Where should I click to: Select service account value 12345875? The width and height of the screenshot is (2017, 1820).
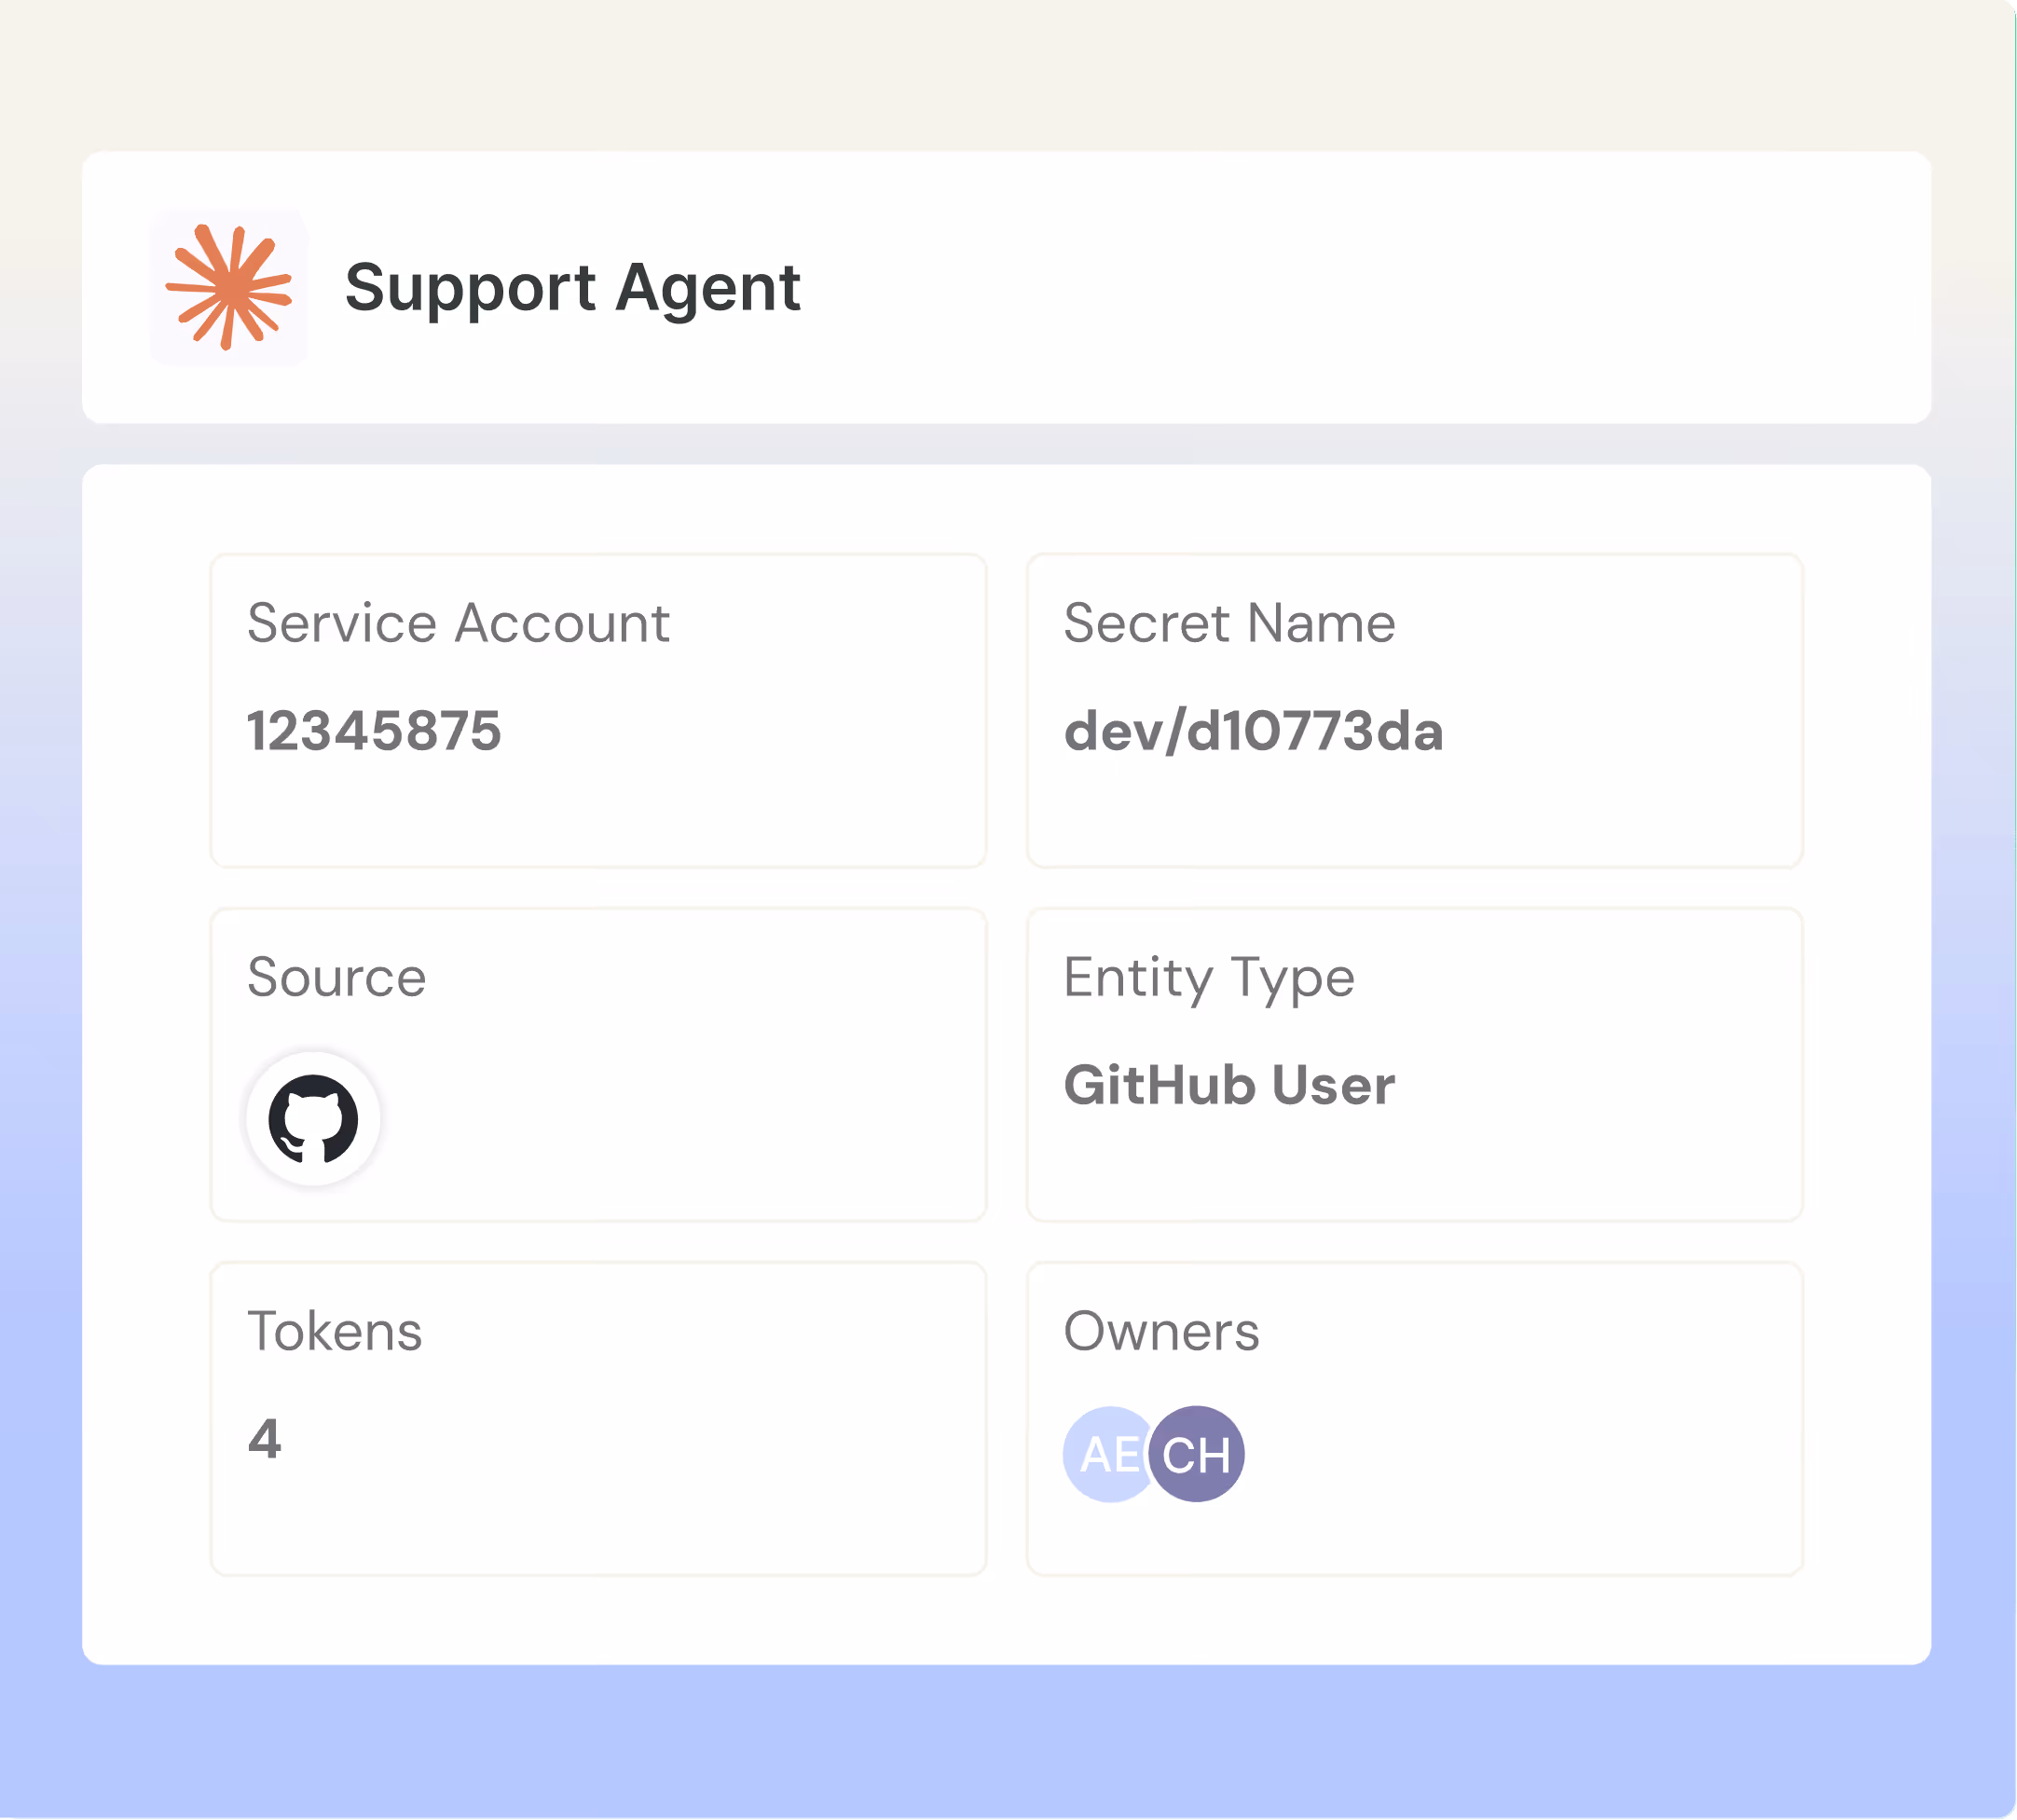tap(374, 730)
